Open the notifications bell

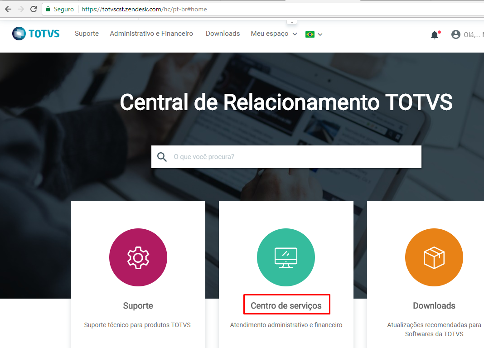click(435, 35)
